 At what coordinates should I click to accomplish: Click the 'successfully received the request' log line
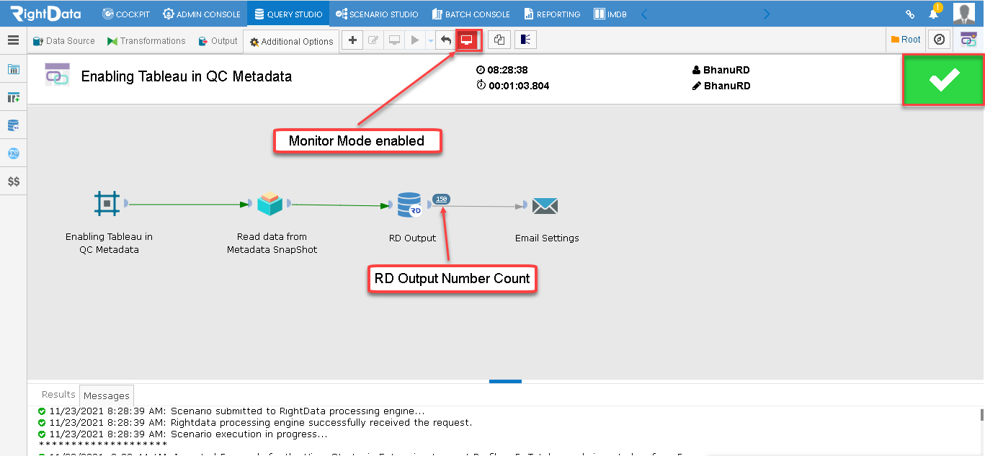[x=255, y=423]
